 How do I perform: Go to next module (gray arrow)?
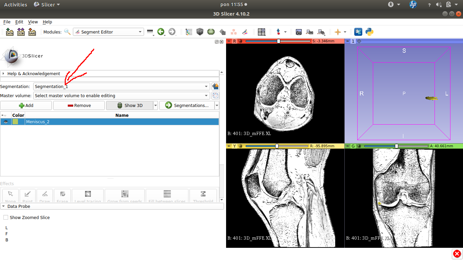172,32
